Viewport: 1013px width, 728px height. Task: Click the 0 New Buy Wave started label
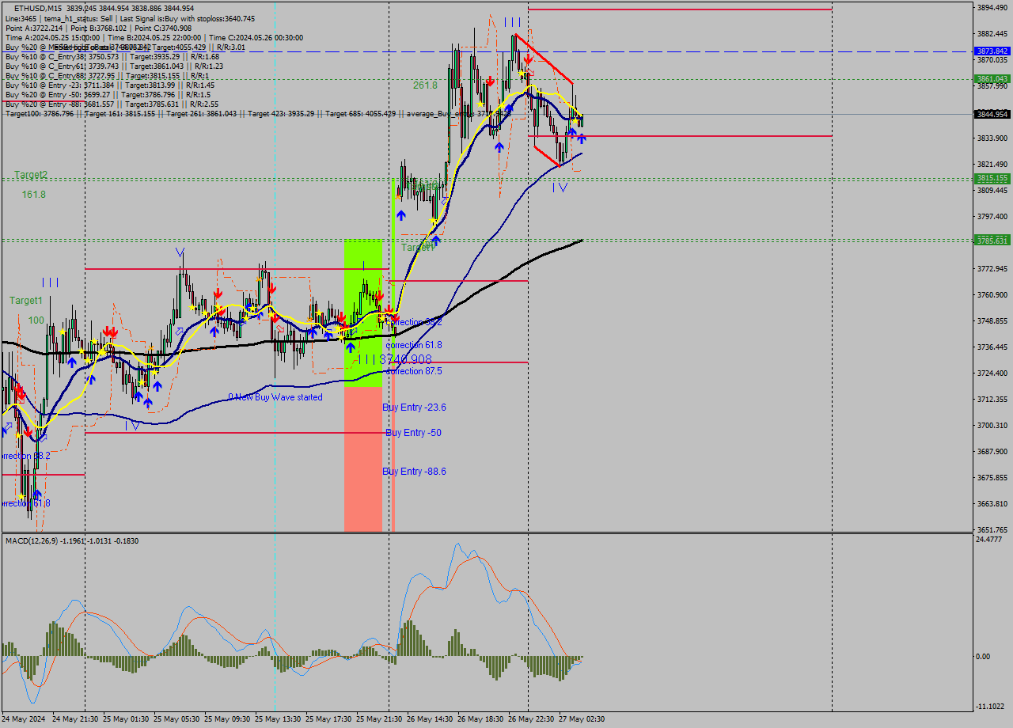click(275, 397)
